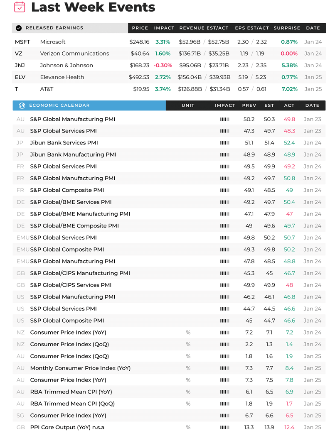Select the Johnson & Johnson company name
The width and height of the screenshot is (335, 443).
pyautogui.click(x=67, y=65)
